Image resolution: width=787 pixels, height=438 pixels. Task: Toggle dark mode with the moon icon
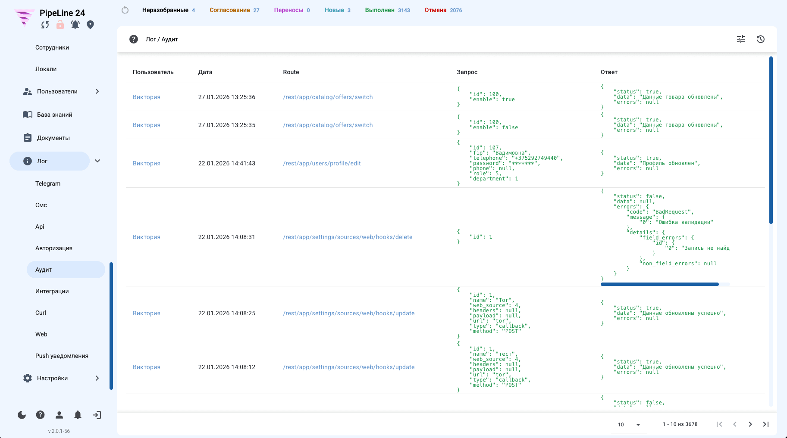coord(22,415)
